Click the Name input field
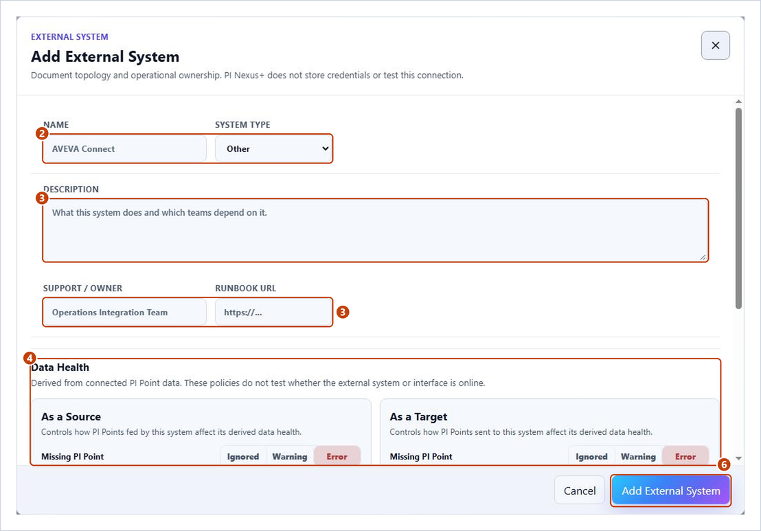Image resolution: width=761 pixels, height=531 pixels. click(125, 148)
